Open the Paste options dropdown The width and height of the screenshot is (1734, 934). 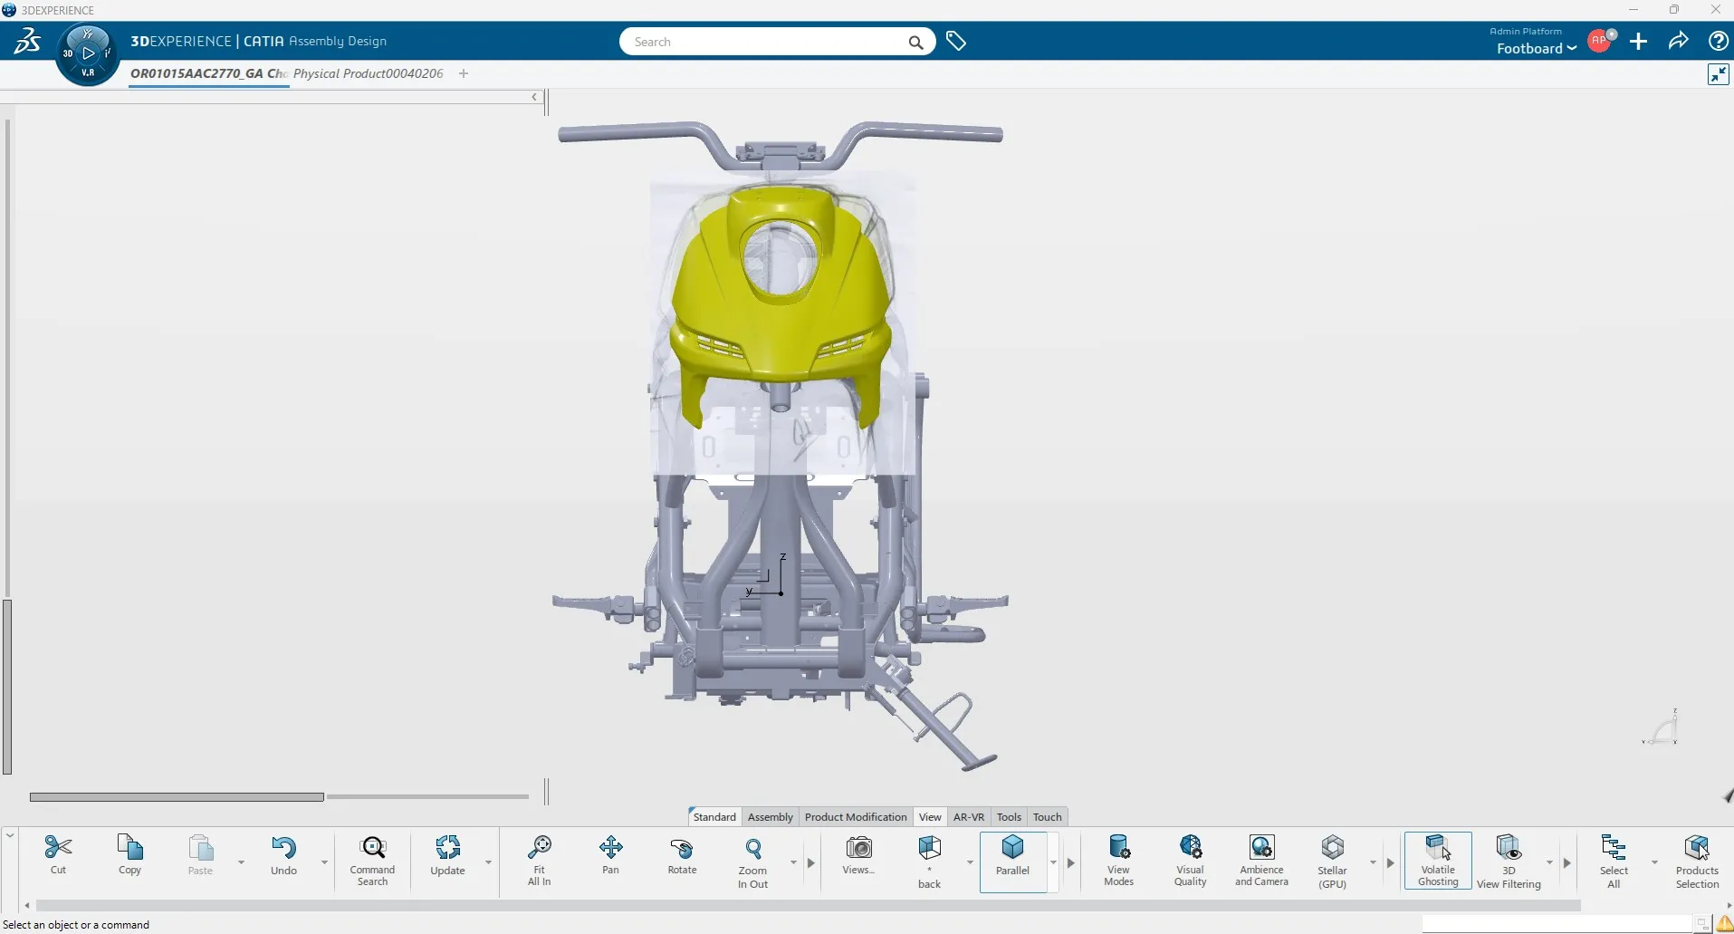[240, 862]
